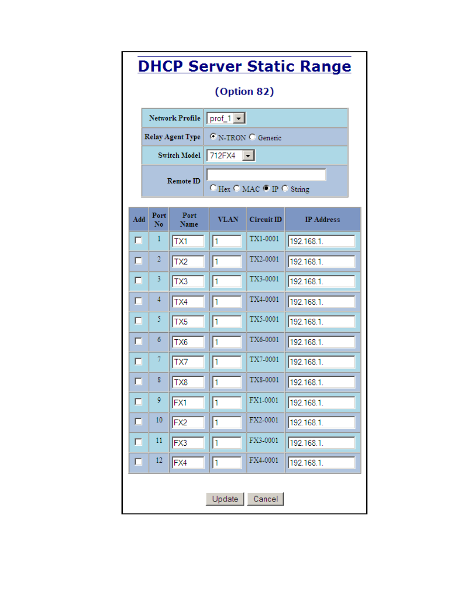This screenshot has height=615, width=475.
Task: Edit the FX4 port name field
Action: [x=188, y=463]
